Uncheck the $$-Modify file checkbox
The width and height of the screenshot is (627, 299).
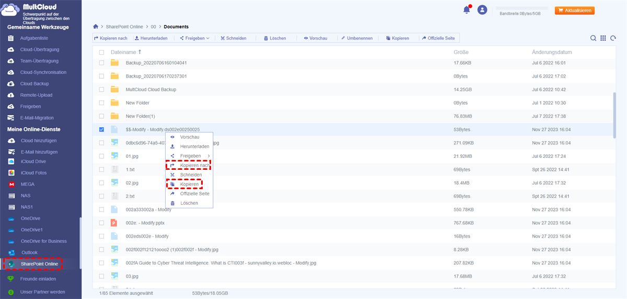pos(101,129)
